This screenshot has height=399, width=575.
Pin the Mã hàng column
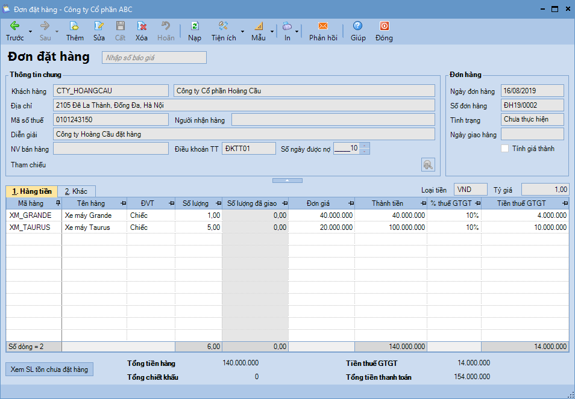pyautogui.click(x=57, y=203)
